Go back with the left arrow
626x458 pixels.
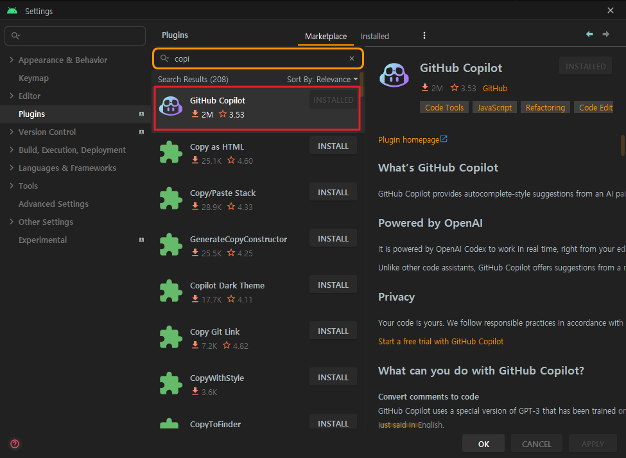click(589, 34)
